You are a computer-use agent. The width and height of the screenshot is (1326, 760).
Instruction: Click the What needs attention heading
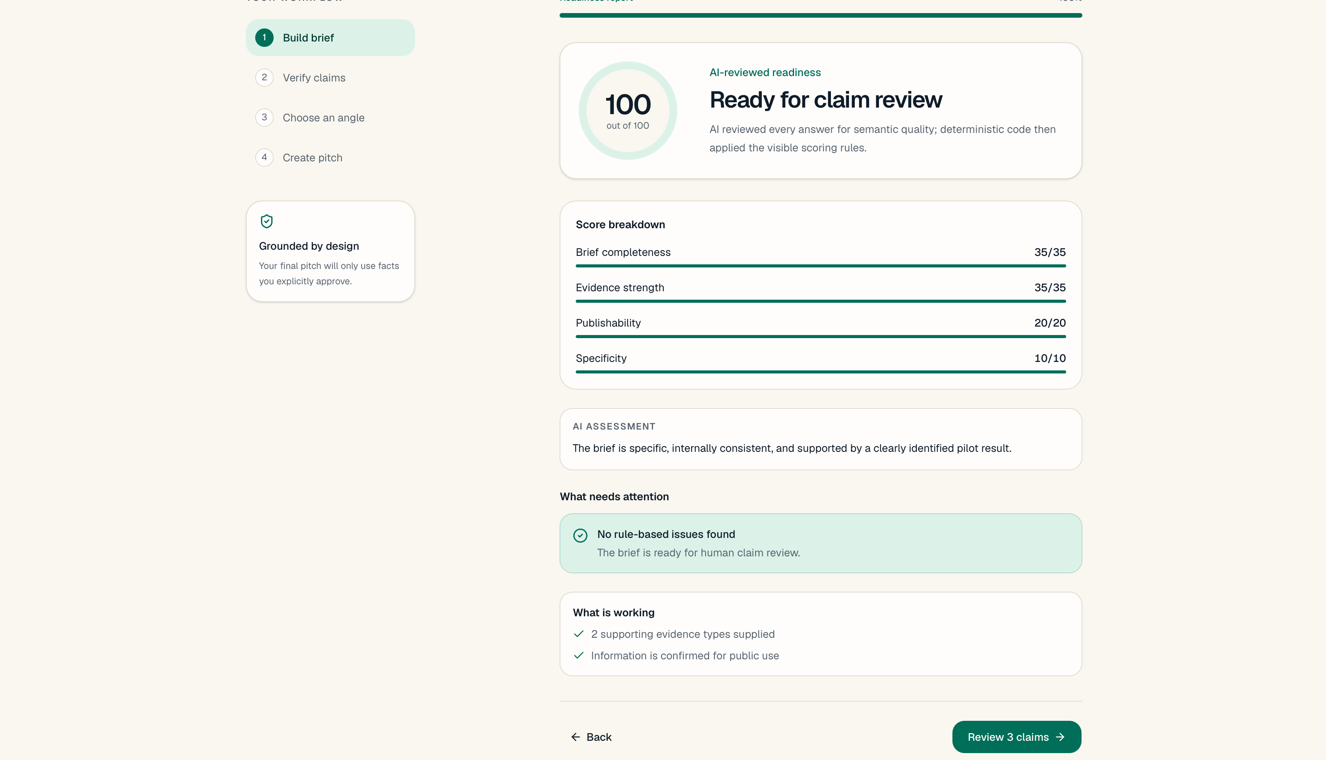[614, 496]
